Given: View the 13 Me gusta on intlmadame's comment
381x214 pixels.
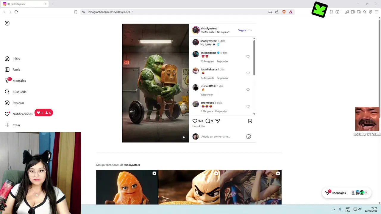Looking at the screenshot, I should click(x=207, y=61).
